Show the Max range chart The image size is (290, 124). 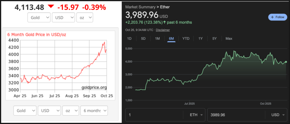[229, 38]
